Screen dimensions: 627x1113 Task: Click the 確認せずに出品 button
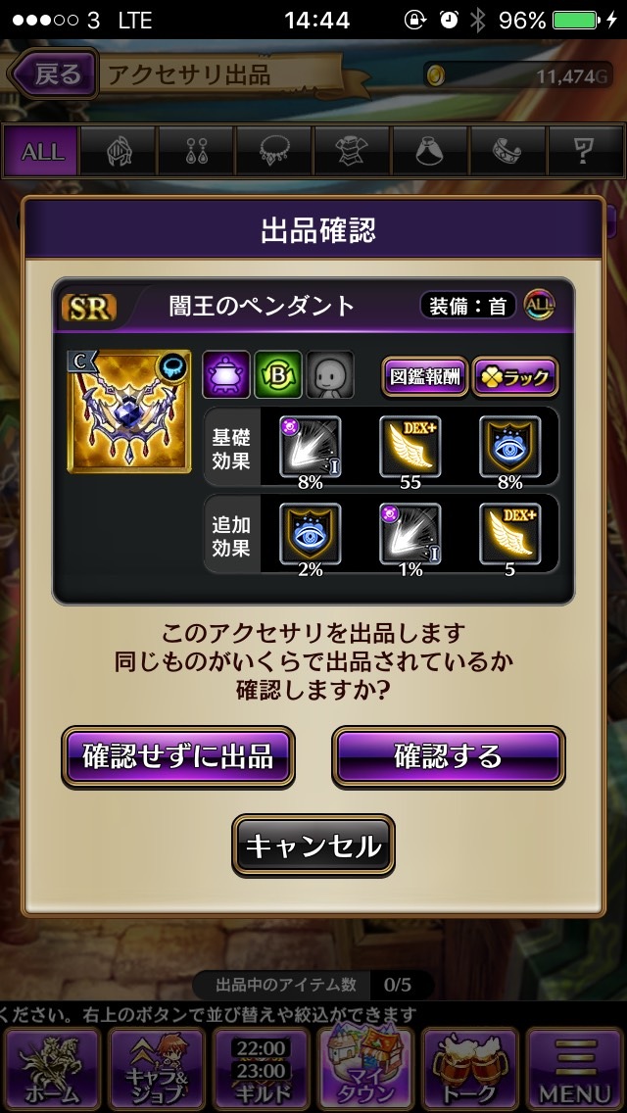point(178,756)
